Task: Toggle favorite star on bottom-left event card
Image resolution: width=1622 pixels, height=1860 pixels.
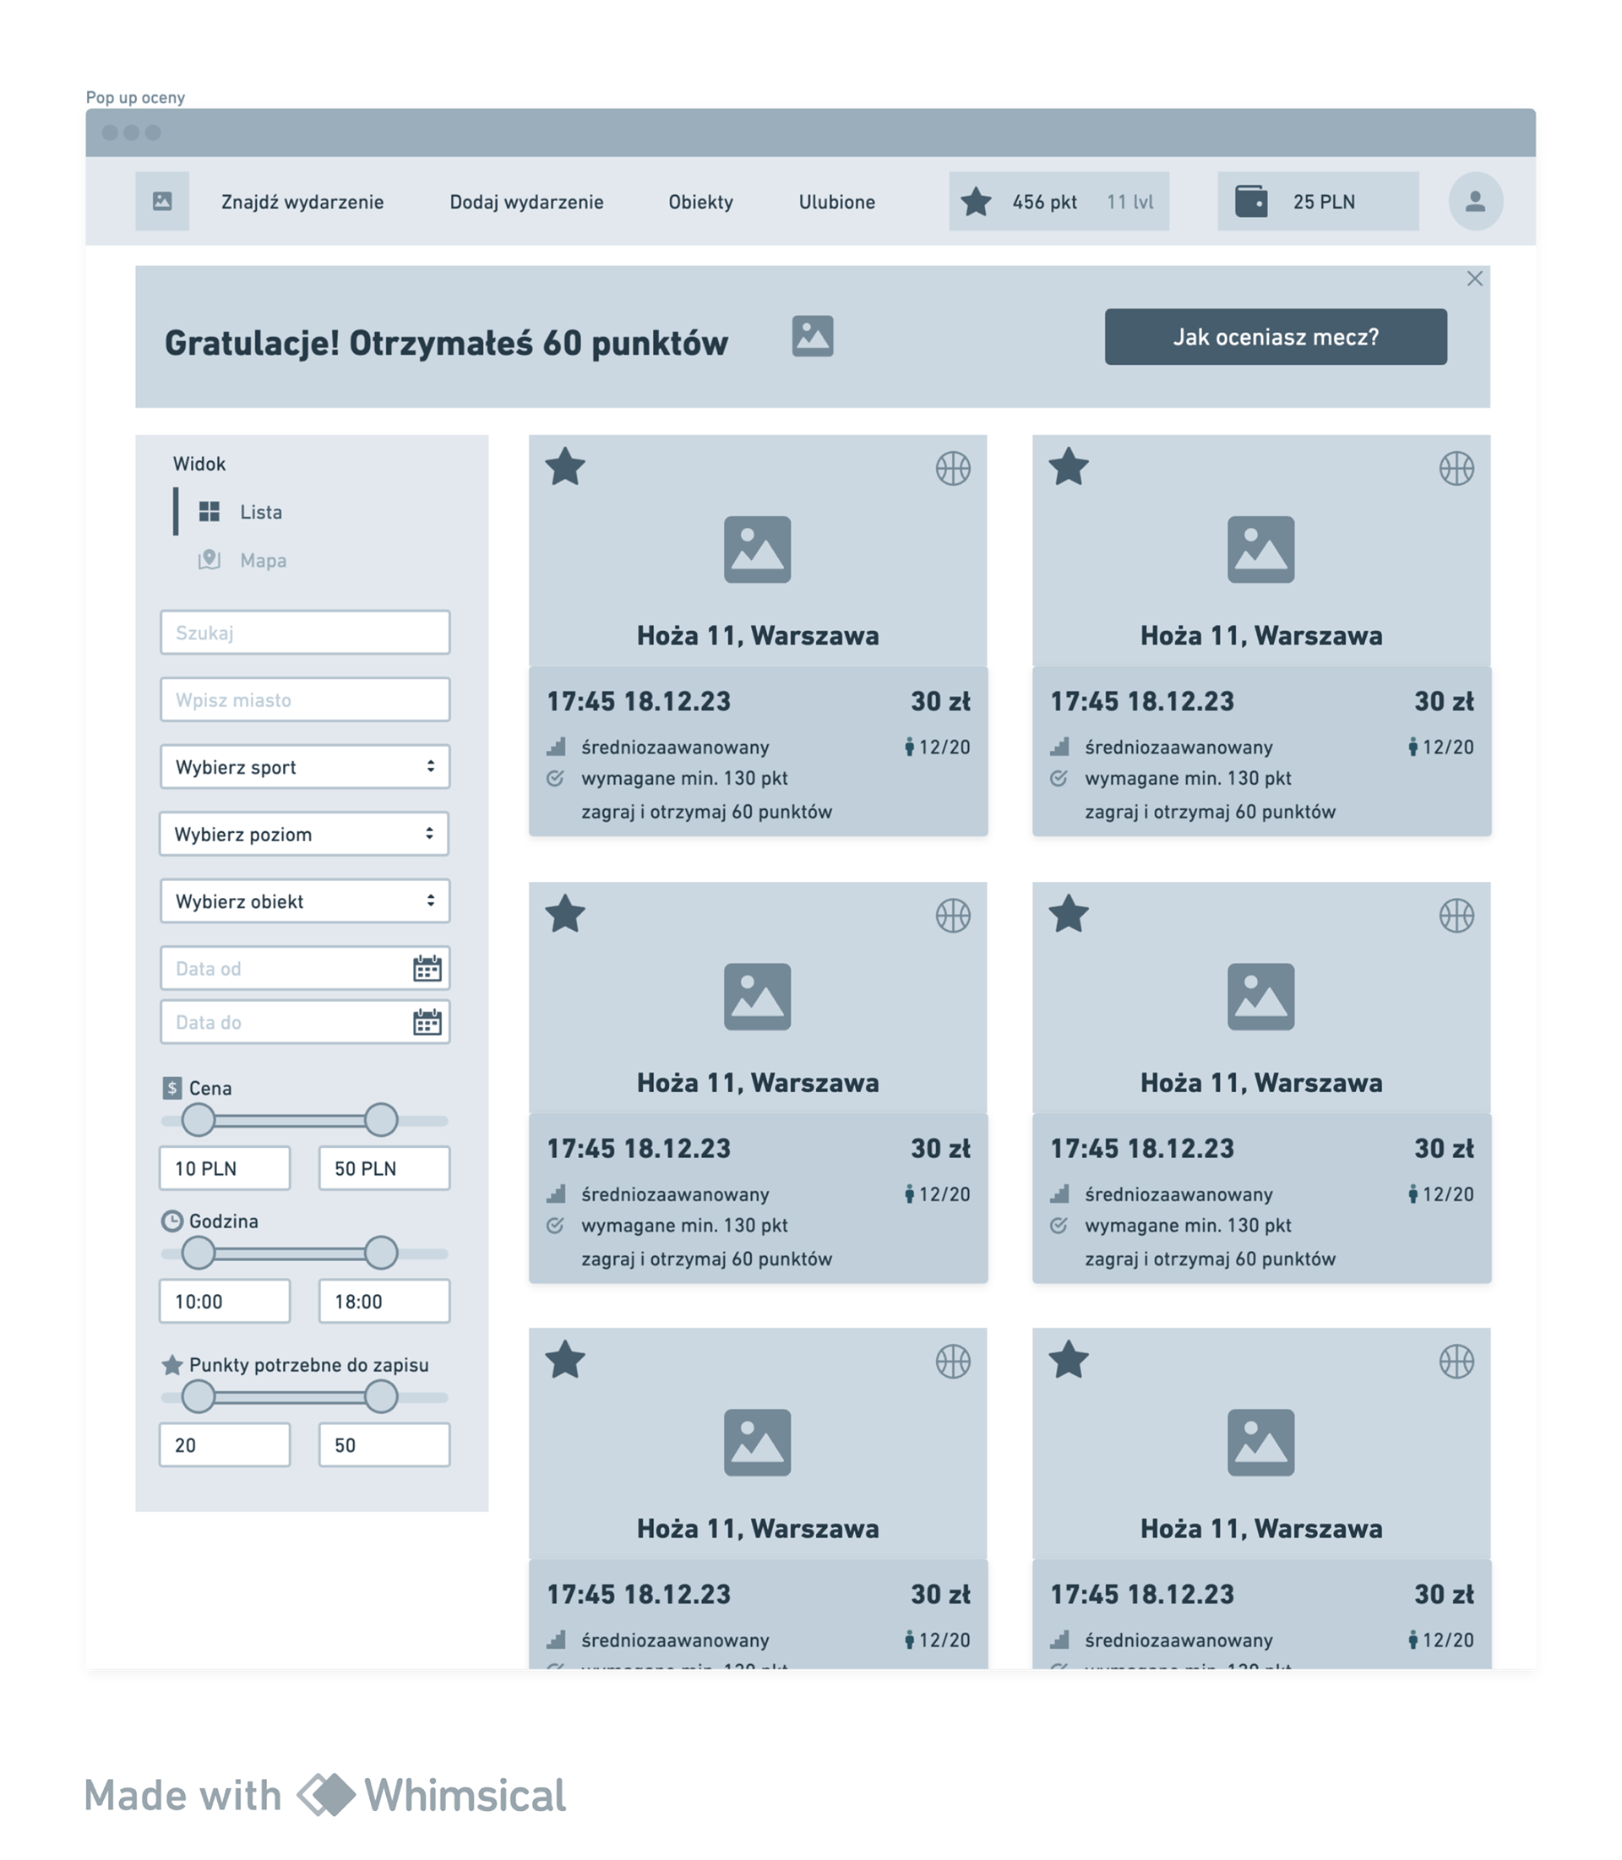Action: [x=565, y=1359]
